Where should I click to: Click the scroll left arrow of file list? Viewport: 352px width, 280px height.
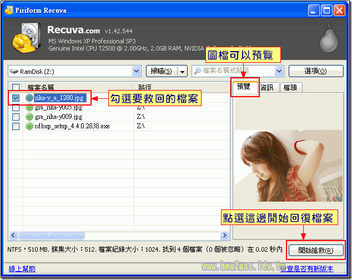(x=13, y=236)
